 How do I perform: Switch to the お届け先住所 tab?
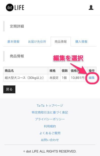point(37,41)
